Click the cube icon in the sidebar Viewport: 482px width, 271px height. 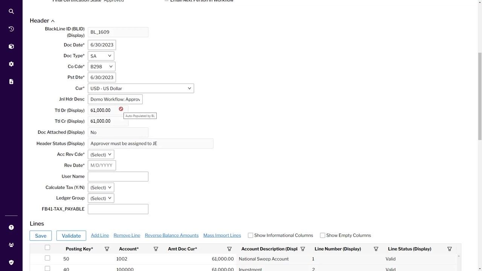(11, 46)
